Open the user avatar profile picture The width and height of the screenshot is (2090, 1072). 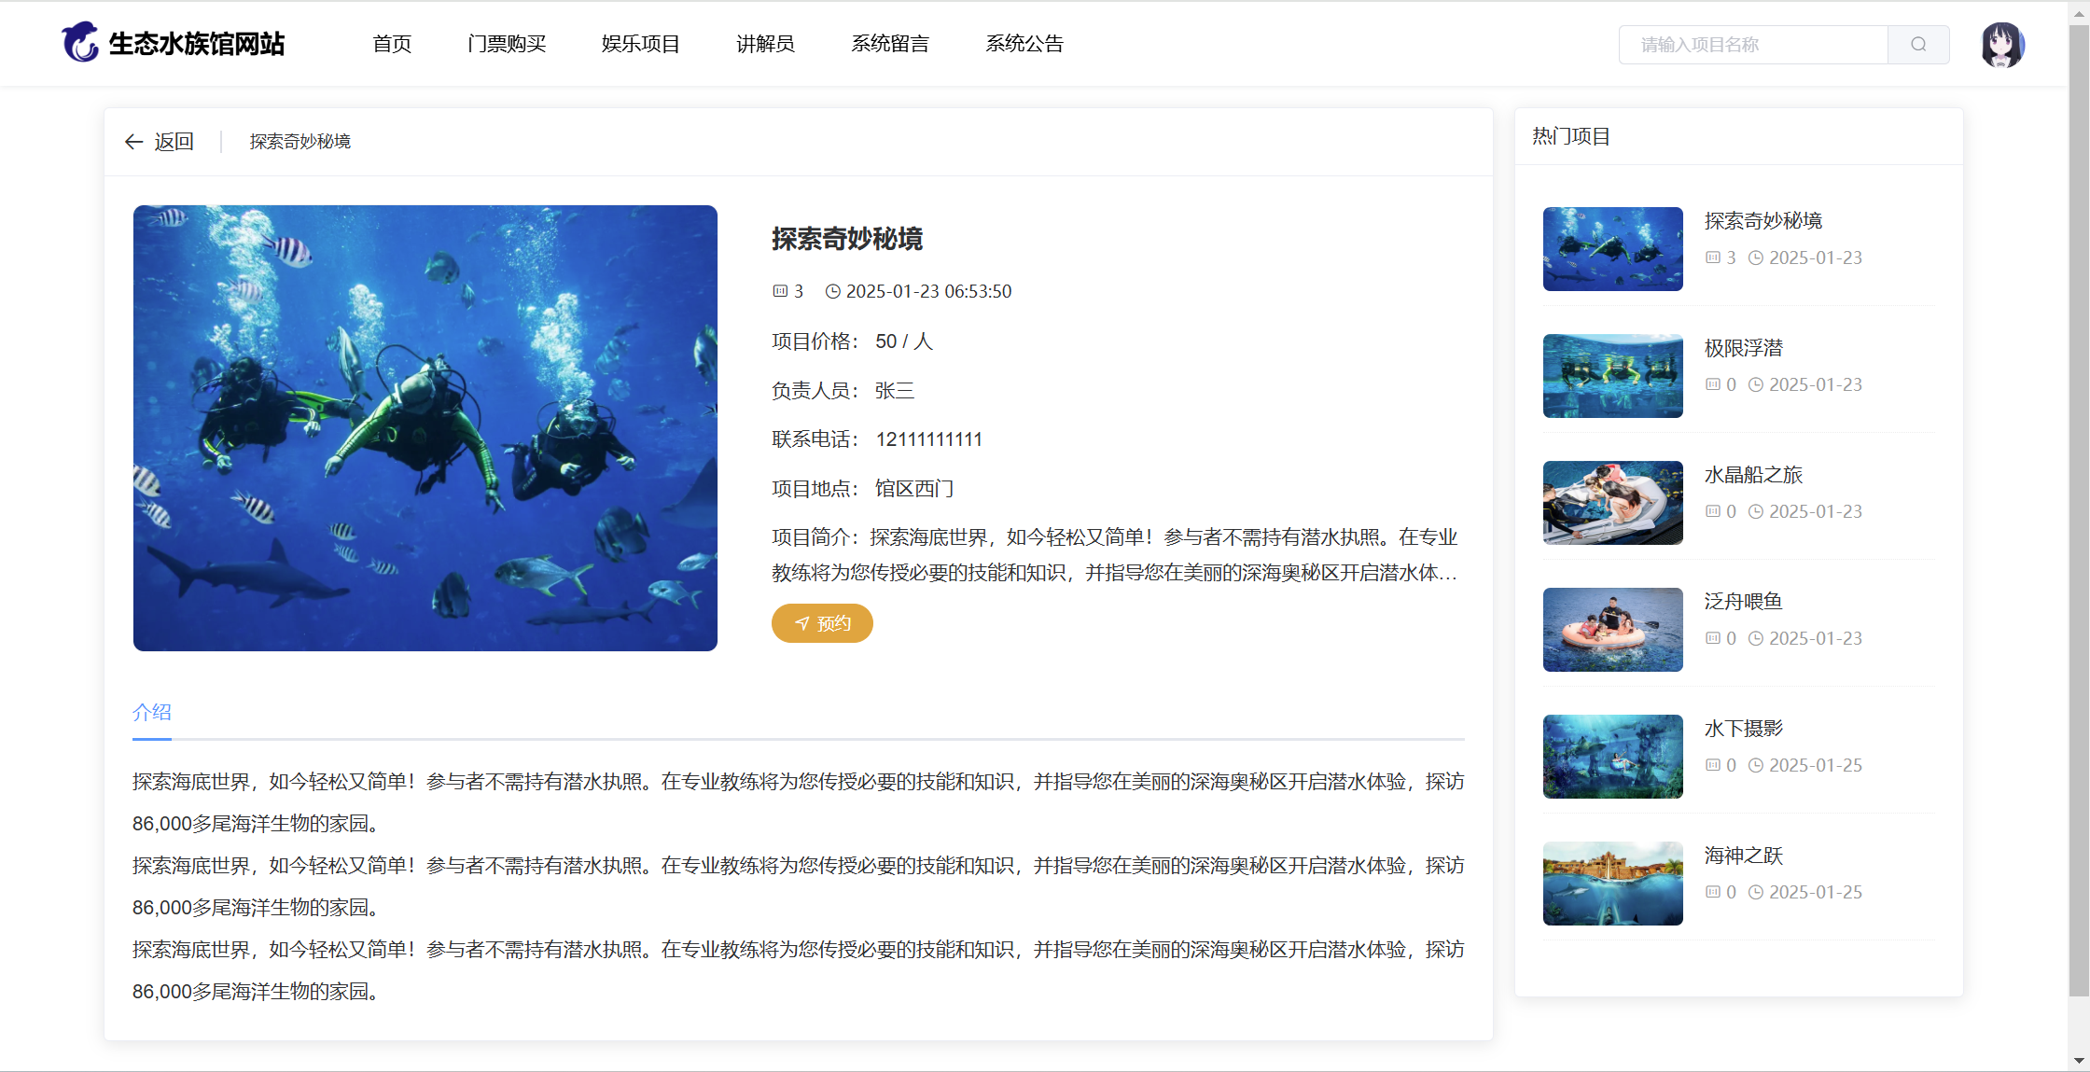(x=2001, y=45)
